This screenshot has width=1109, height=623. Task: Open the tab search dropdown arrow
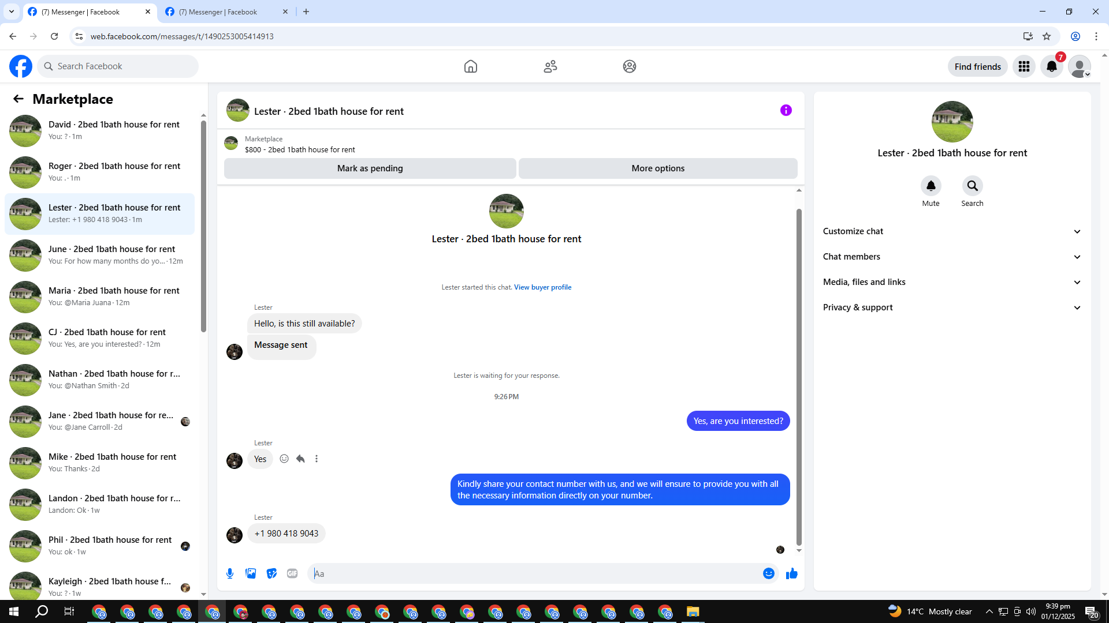point(12,12)
